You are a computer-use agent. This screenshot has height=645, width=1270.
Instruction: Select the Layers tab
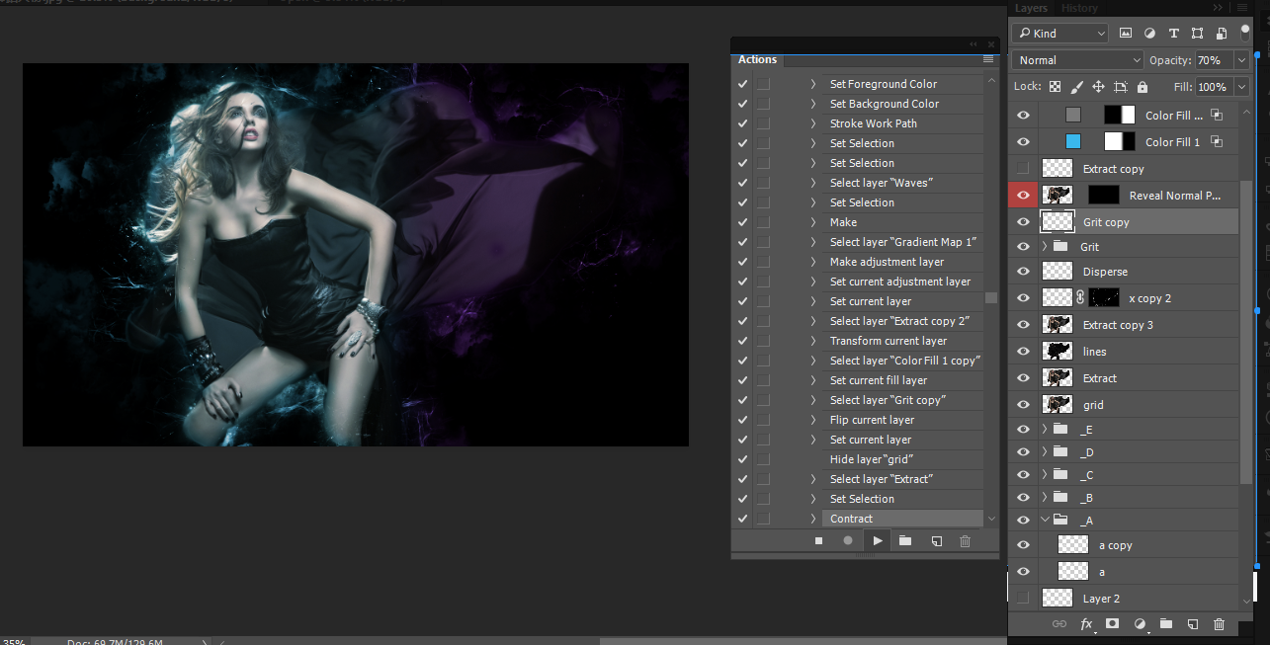pyautogui.click(x=1031, y=8)
